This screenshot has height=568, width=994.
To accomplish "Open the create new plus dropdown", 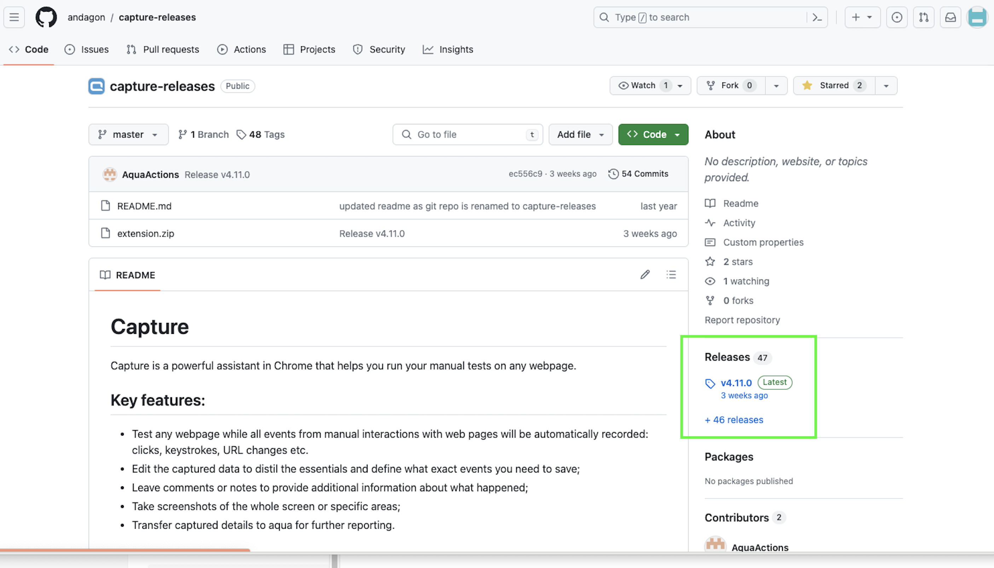I will pyautogui.click(x=862, y=17).
